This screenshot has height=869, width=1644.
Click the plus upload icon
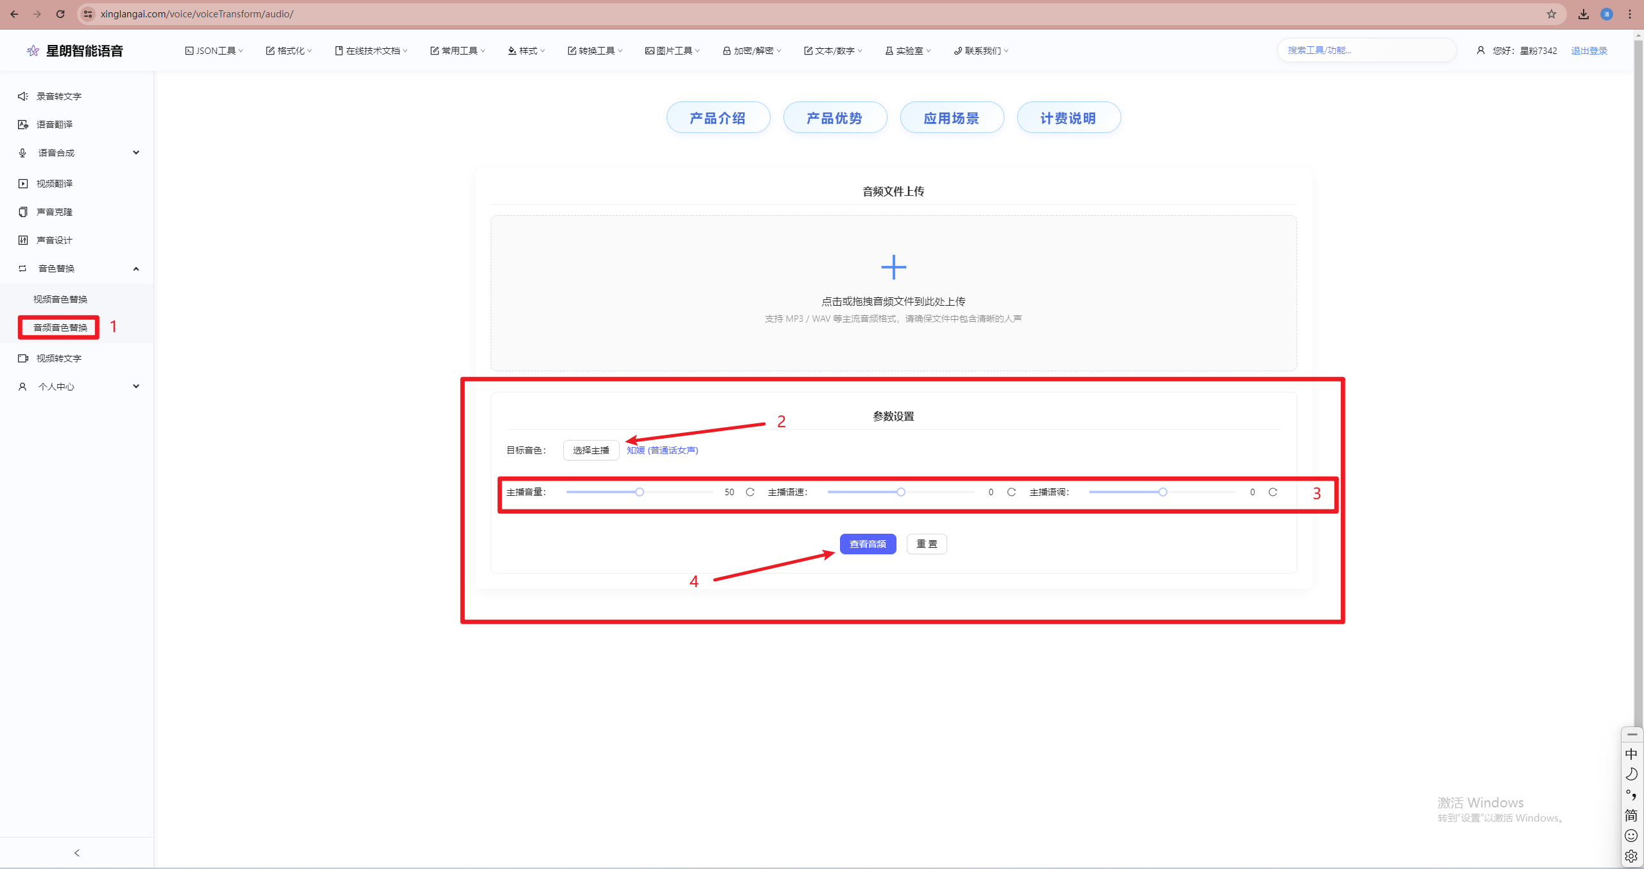(893, 267)
